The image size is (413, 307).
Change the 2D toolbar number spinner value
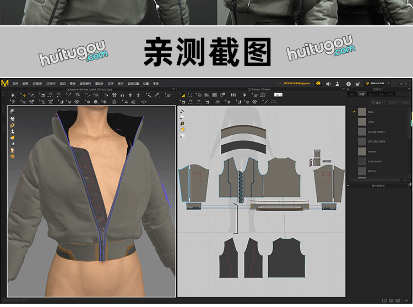tap(278, 95)
